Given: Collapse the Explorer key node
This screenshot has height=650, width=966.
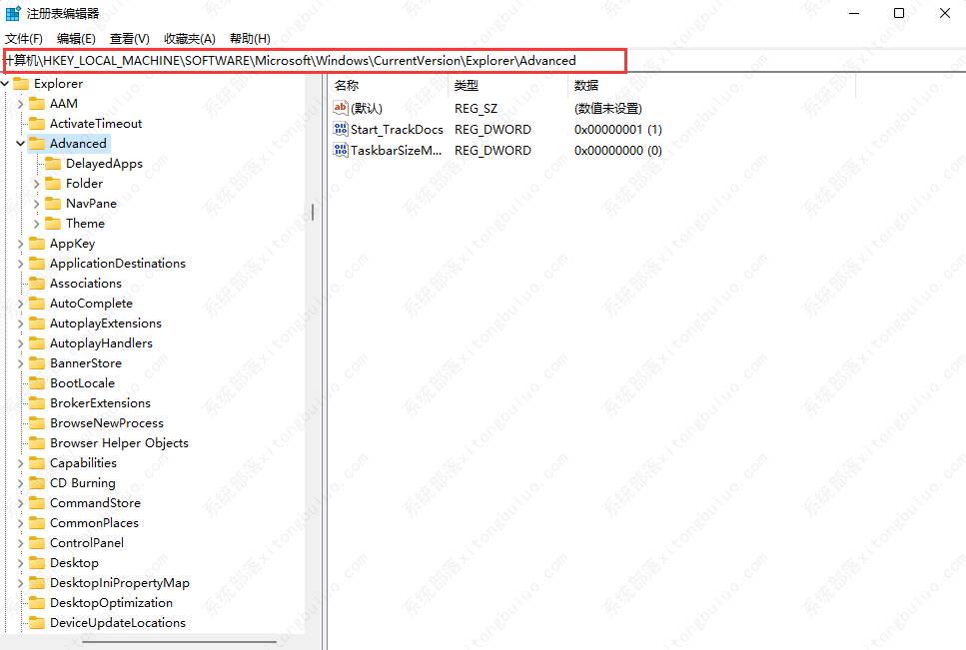Looking at the screenshot, I should pyautogui.click(x=6, y=84).
